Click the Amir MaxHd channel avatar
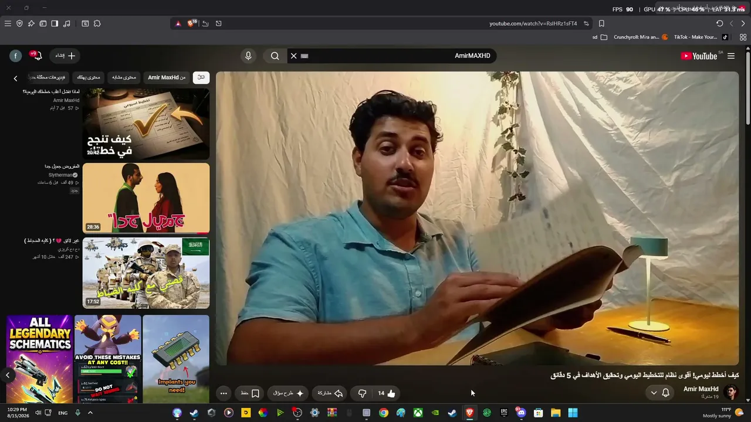Screen dimensions: 751x422 (730, 393)
